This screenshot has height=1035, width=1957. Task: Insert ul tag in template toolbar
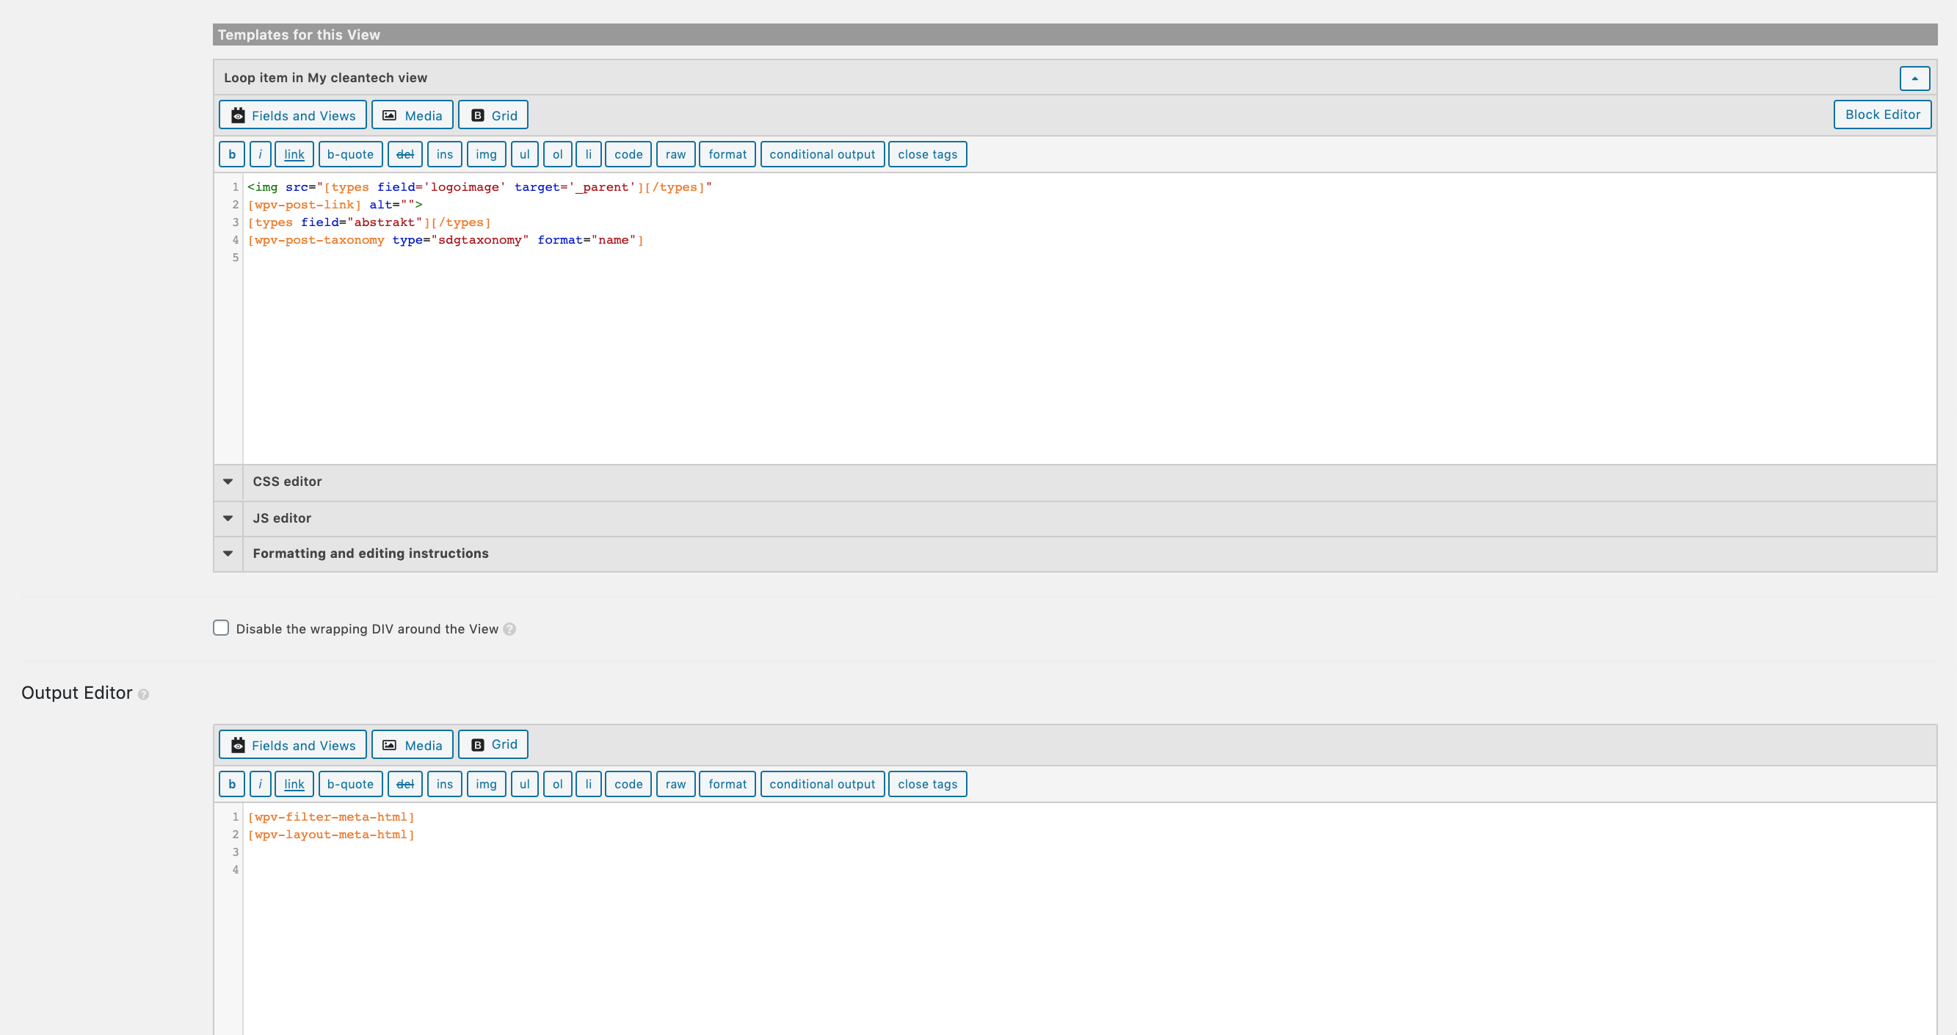(x=524, y=154)
